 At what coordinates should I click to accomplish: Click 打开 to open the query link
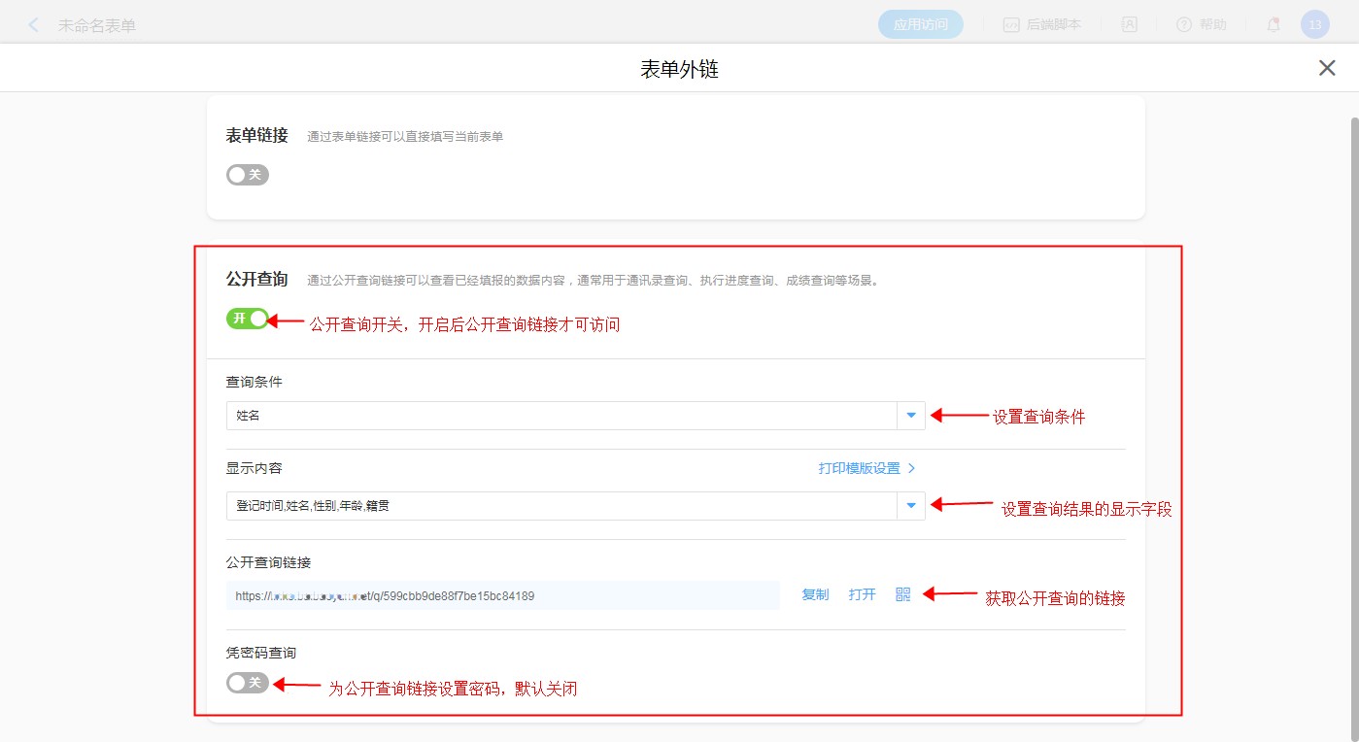[x=862, y=594]
